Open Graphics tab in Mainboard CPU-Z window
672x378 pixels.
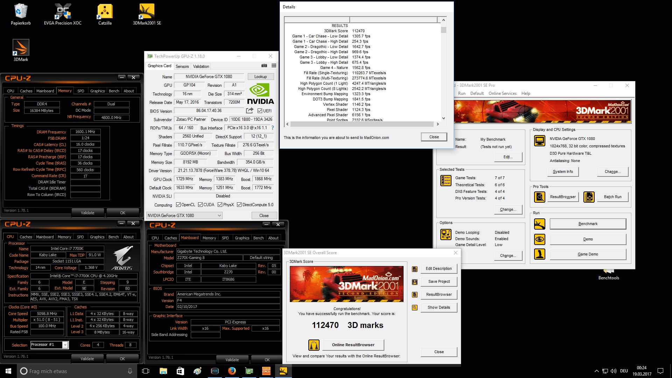[242, 238]
